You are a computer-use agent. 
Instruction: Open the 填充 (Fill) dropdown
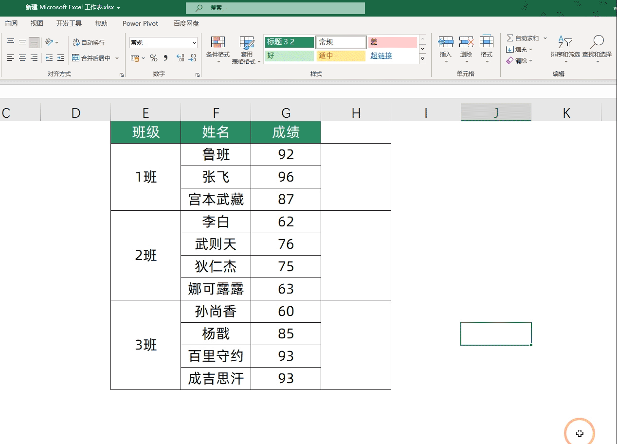coord(510,49)
